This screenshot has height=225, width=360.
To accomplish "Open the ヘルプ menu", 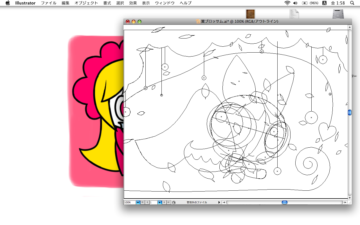I will (186, 3).
